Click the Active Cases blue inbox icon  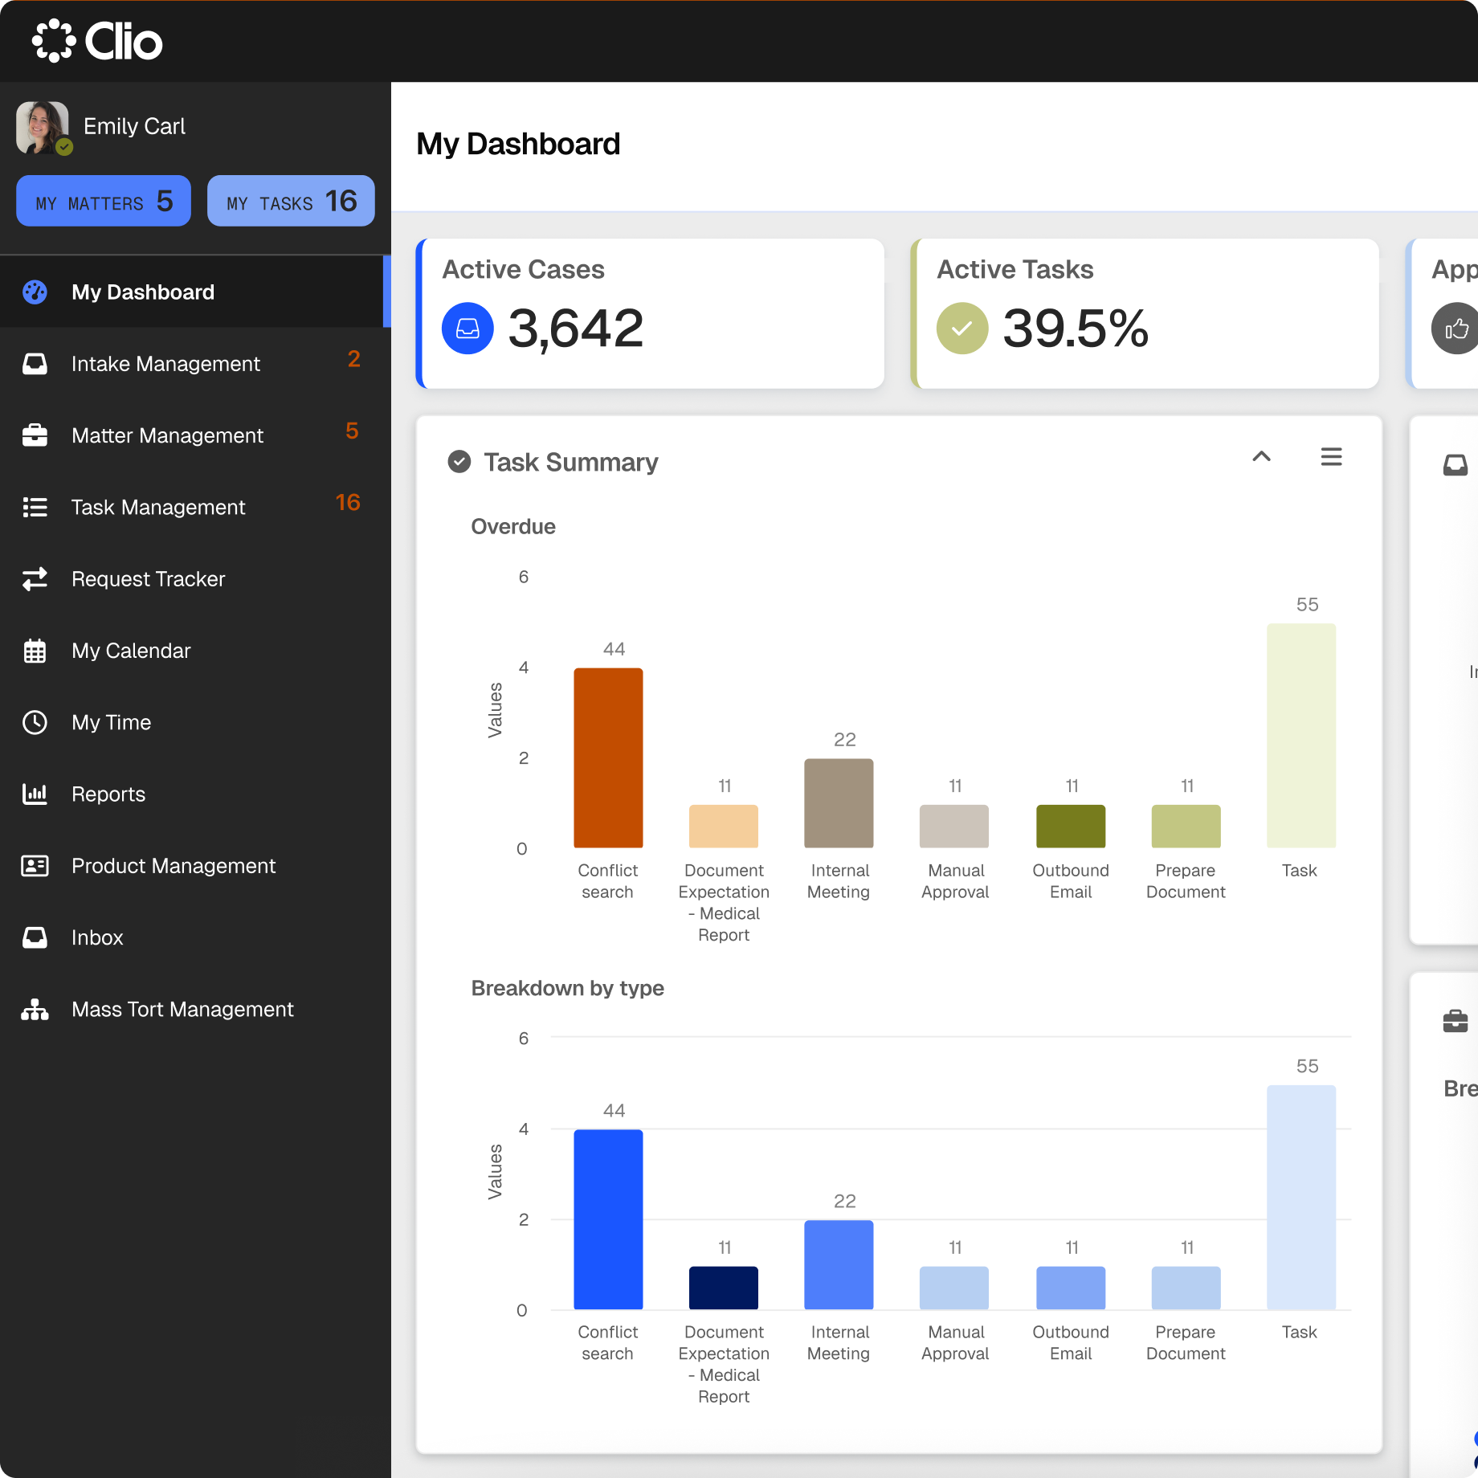click(x=467, y=328)
